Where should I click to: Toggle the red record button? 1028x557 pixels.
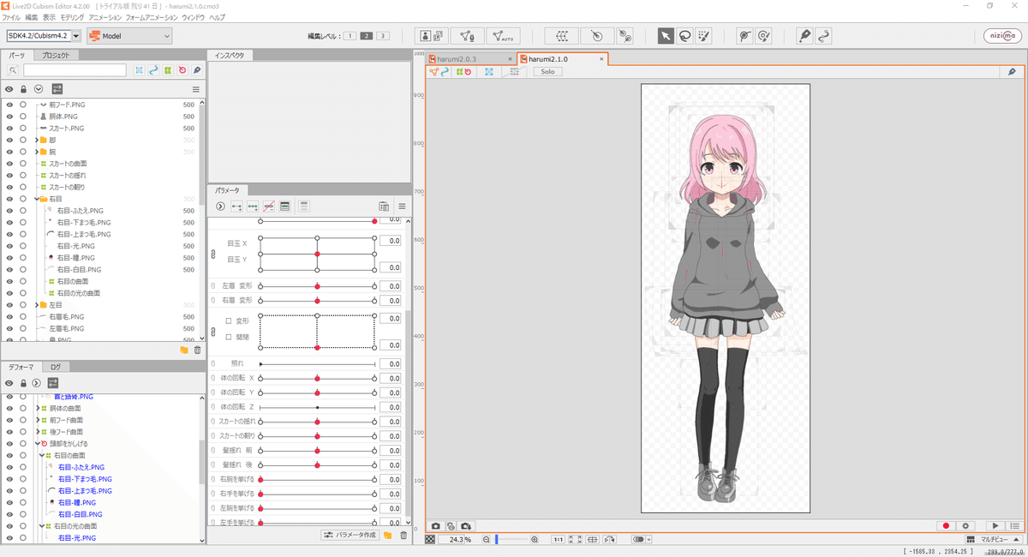(946, 525)
